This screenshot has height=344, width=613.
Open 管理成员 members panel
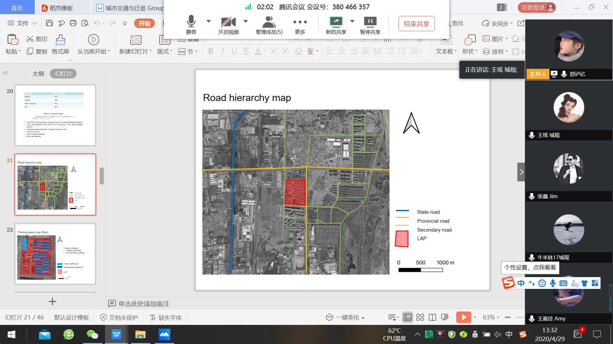point(269,22)
